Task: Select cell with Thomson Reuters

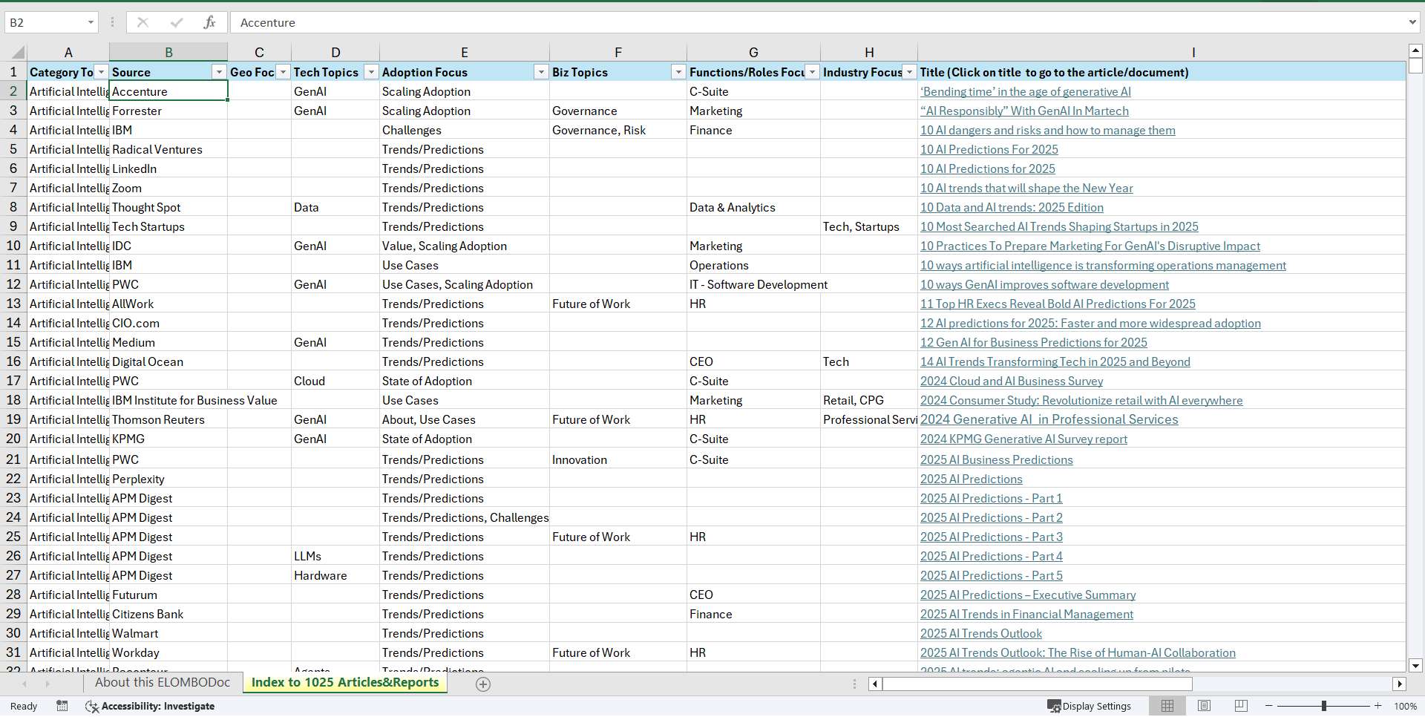Action: pos(168,419)
